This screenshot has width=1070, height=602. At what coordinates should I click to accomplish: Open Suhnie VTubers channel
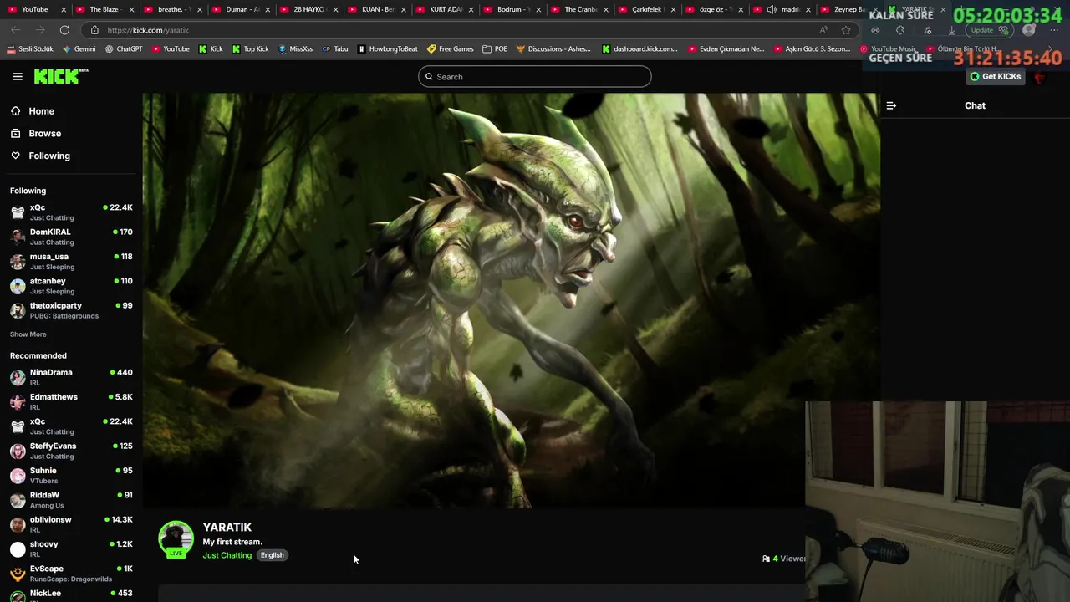(71, 475)
